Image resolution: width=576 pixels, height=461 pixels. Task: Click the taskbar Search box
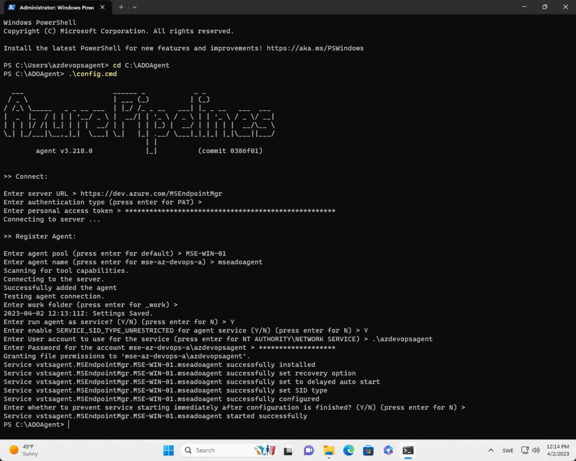tap(229, 450)
